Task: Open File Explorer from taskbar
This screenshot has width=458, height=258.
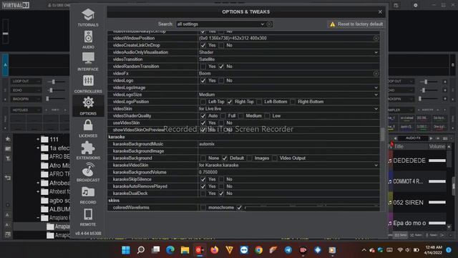Action: pos(185,250)
